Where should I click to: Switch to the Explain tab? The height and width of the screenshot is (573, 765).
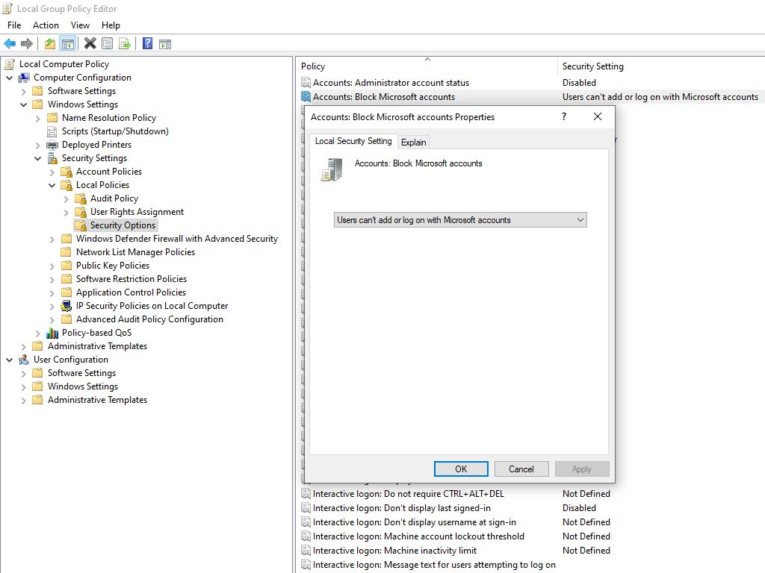coord(414,143)
